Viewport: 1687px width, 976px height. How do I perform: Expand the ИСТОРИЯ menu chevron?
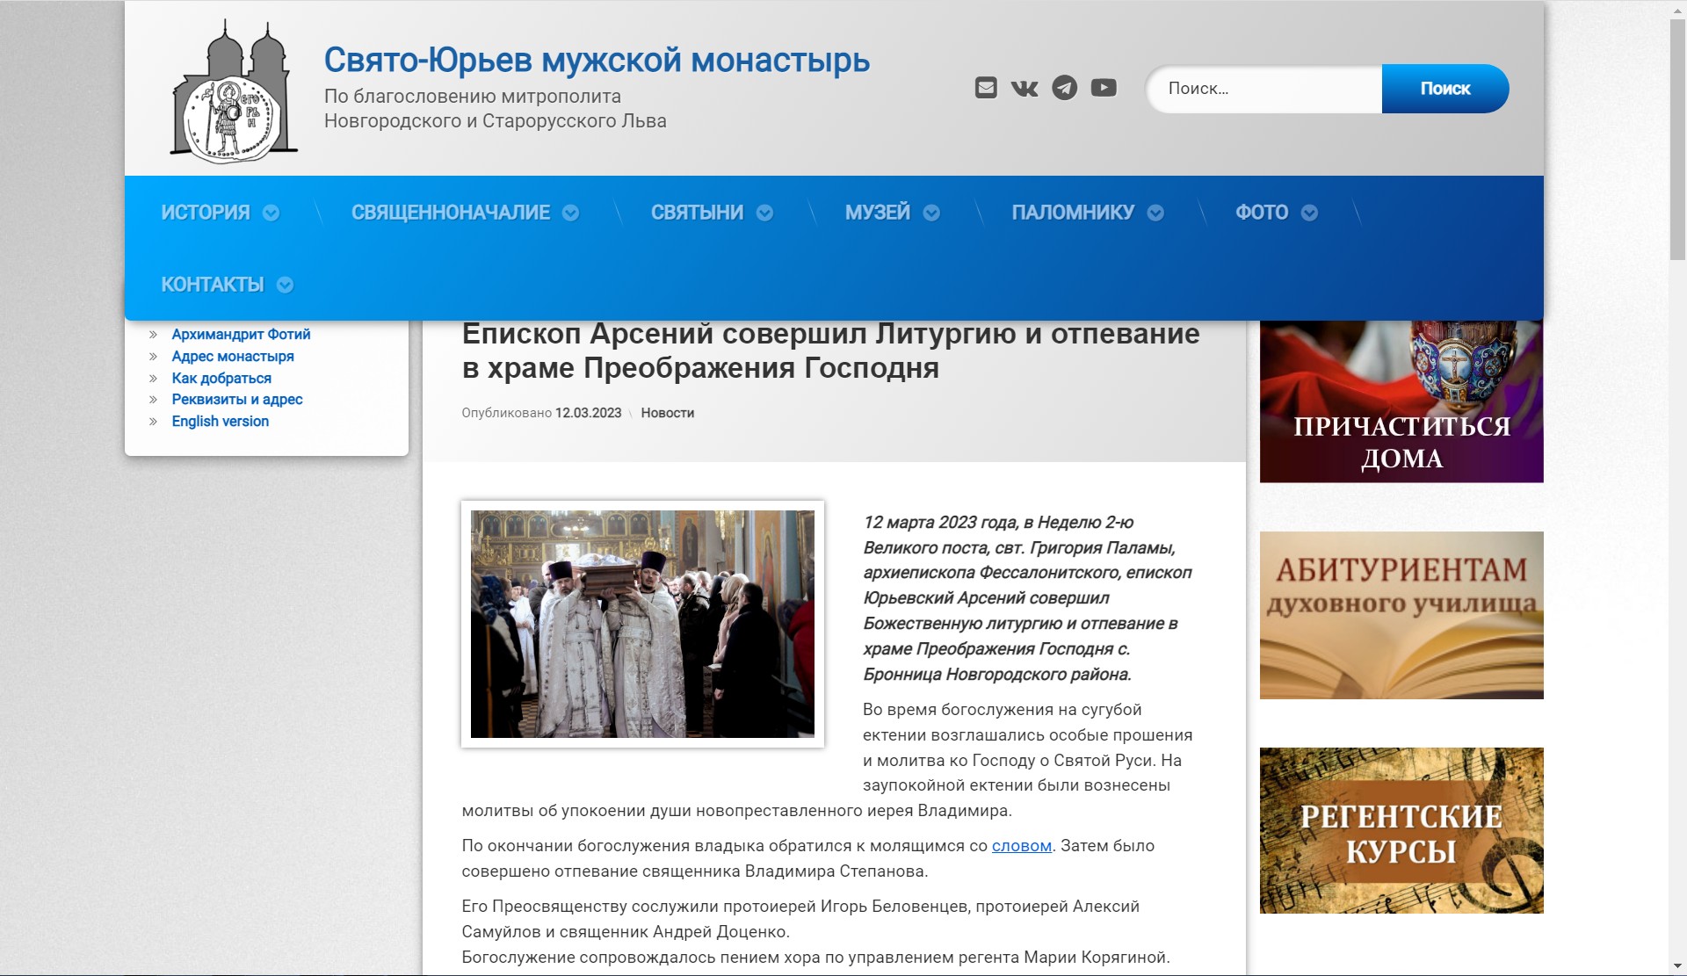[x=272, y=213]
